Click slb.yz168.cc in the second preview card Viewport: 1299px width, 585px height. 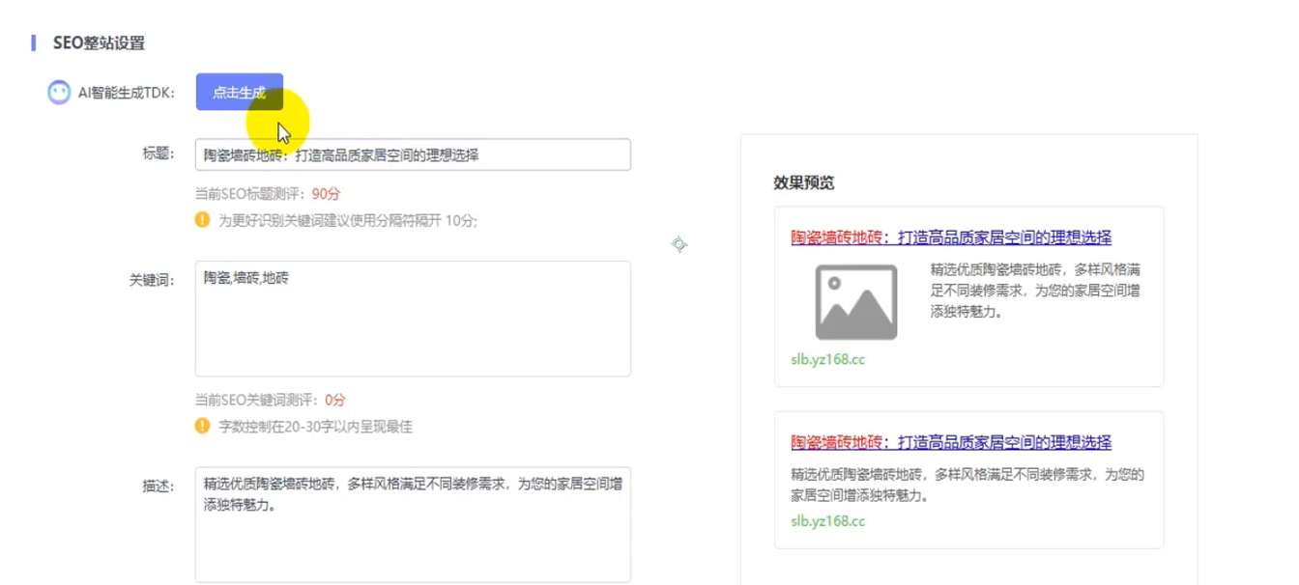(x=827, y=521)
